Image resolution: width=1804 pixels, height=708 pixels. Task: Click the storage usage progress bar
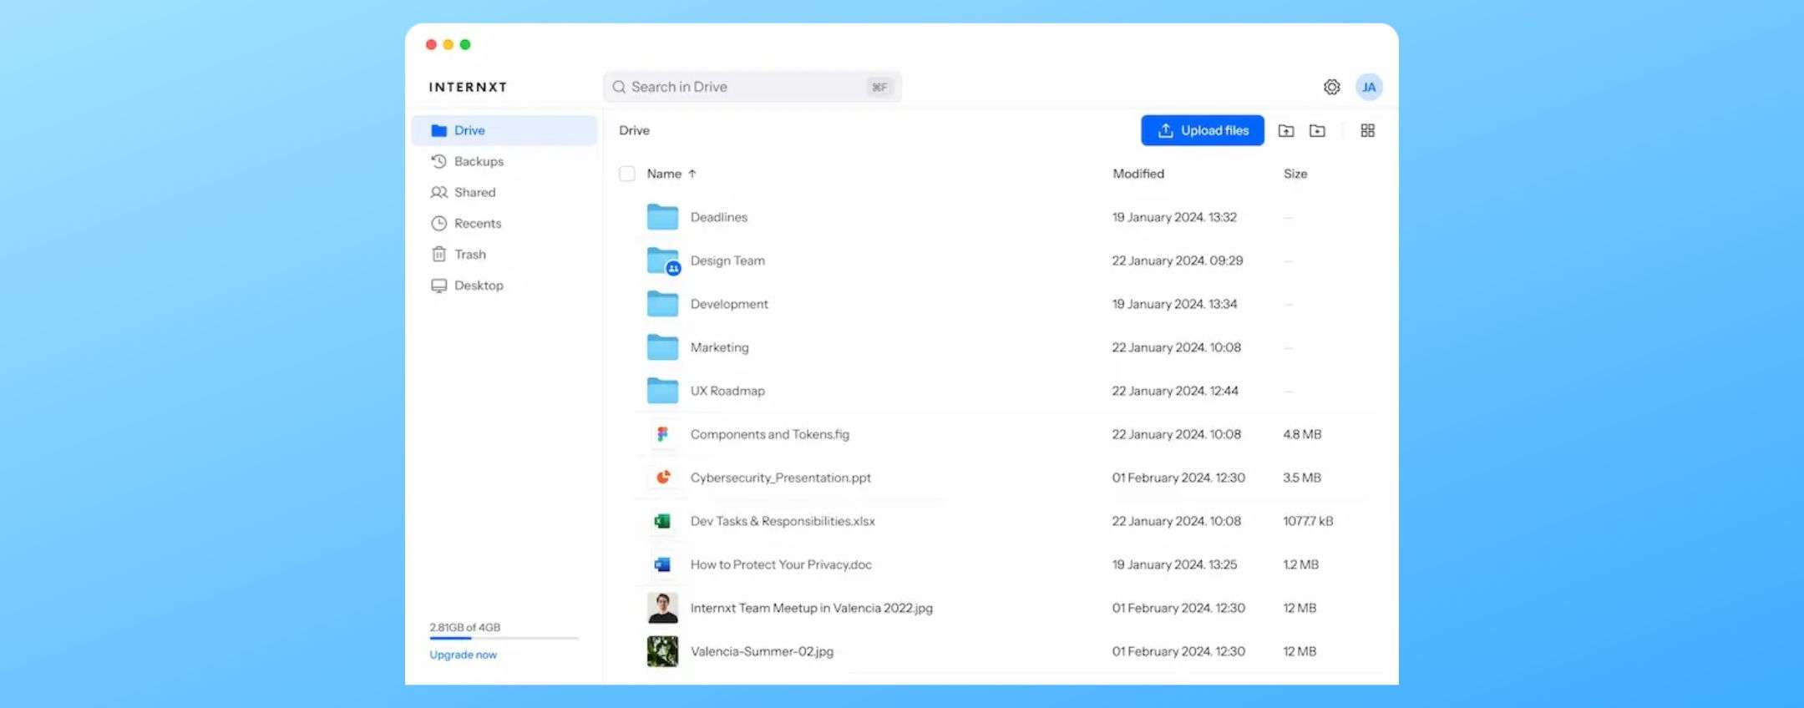coord(504,639)
